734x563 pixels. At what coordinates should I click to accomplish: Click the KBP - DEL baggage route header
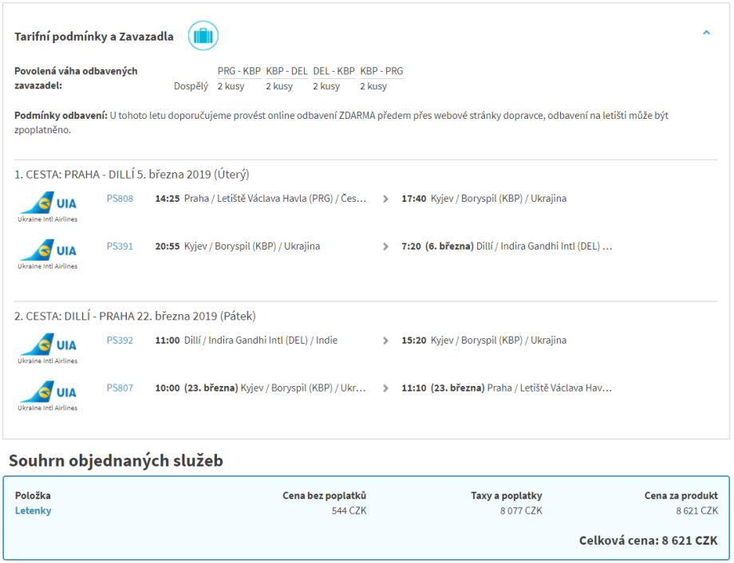pyautogui.click(x=286, y=71)
